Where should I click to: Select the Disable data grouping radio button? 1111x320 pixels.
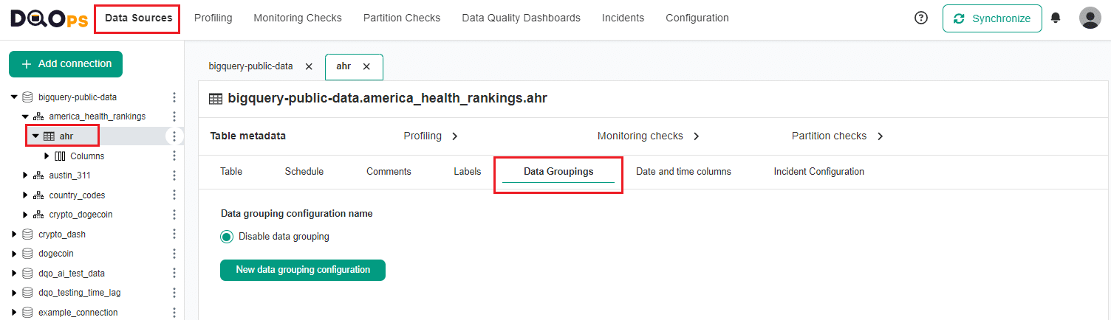click(x=228, y=237)
